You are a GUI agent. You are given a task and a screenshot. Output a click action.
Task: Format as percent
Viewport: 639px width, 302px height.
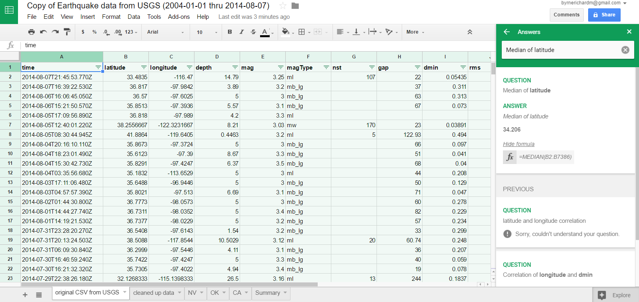click(94, 32)
